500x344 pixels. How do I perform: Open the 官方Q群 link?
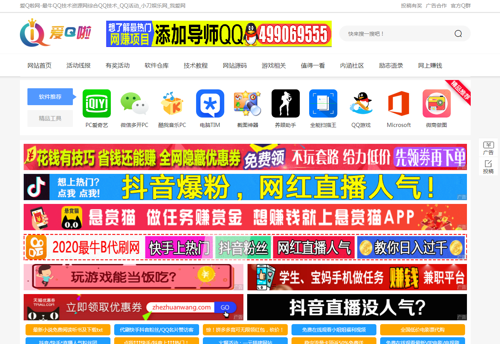[461, 6]
